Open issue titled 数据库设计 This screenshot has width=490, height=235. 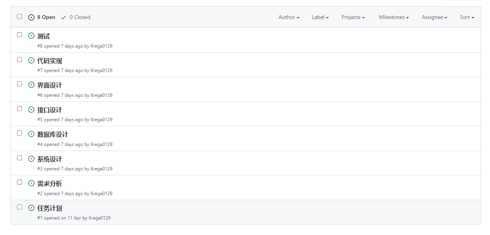53,134
